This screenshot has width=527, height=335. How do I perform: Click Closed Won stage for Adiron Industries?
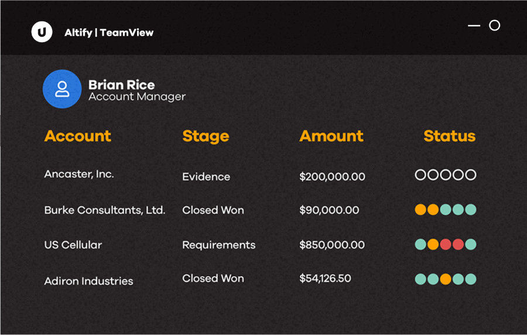(x=213, y=278)
